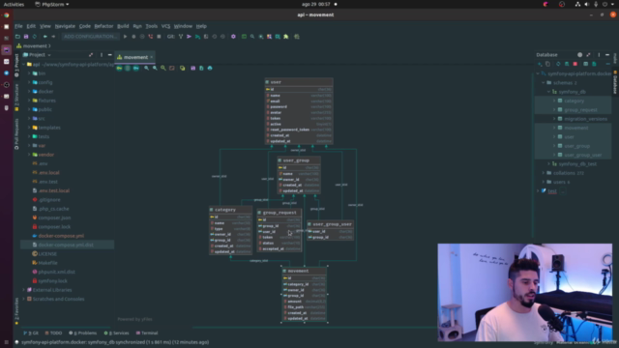Click the Debug bug icon
Image resolution: width=619 pixels, height=348 pixels.
coord(133,37)
